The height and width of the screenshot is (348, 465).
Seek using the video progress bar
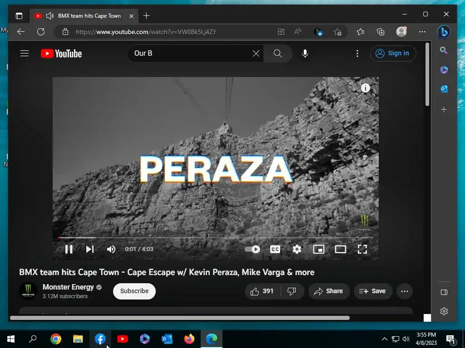coord(216,237)
